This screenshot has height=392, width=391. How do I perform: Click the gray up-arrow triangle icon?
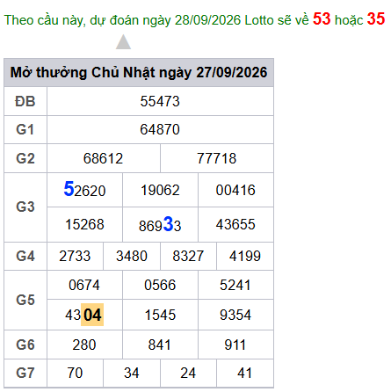click(x=123, y=42)
